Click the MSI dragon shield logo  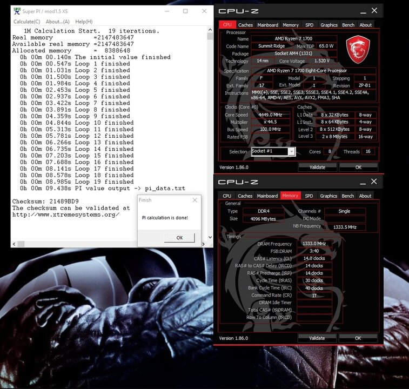(358, 50)
